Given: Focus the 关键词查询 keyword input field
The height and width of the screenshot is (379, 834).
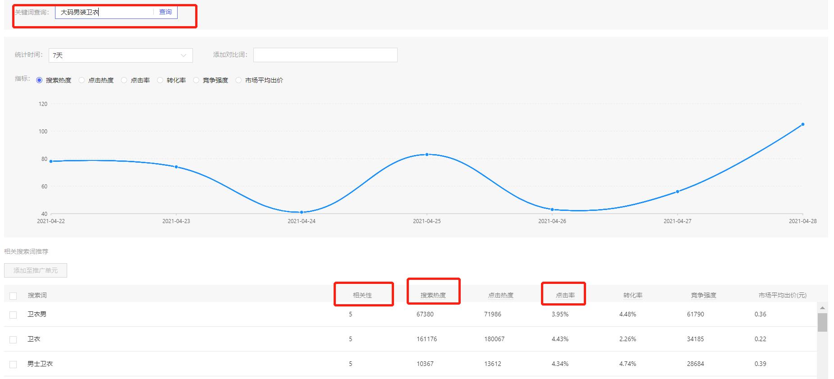Looking at the screenshot, I should (104, 12).
